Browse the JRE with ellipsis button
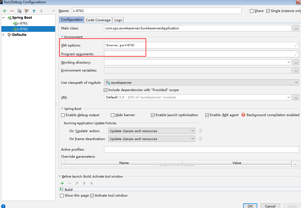The image size is (301, 208). click(296, 97)
